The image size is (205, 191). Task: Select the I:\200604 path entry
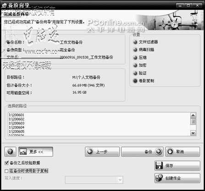[x=17, y=127]
